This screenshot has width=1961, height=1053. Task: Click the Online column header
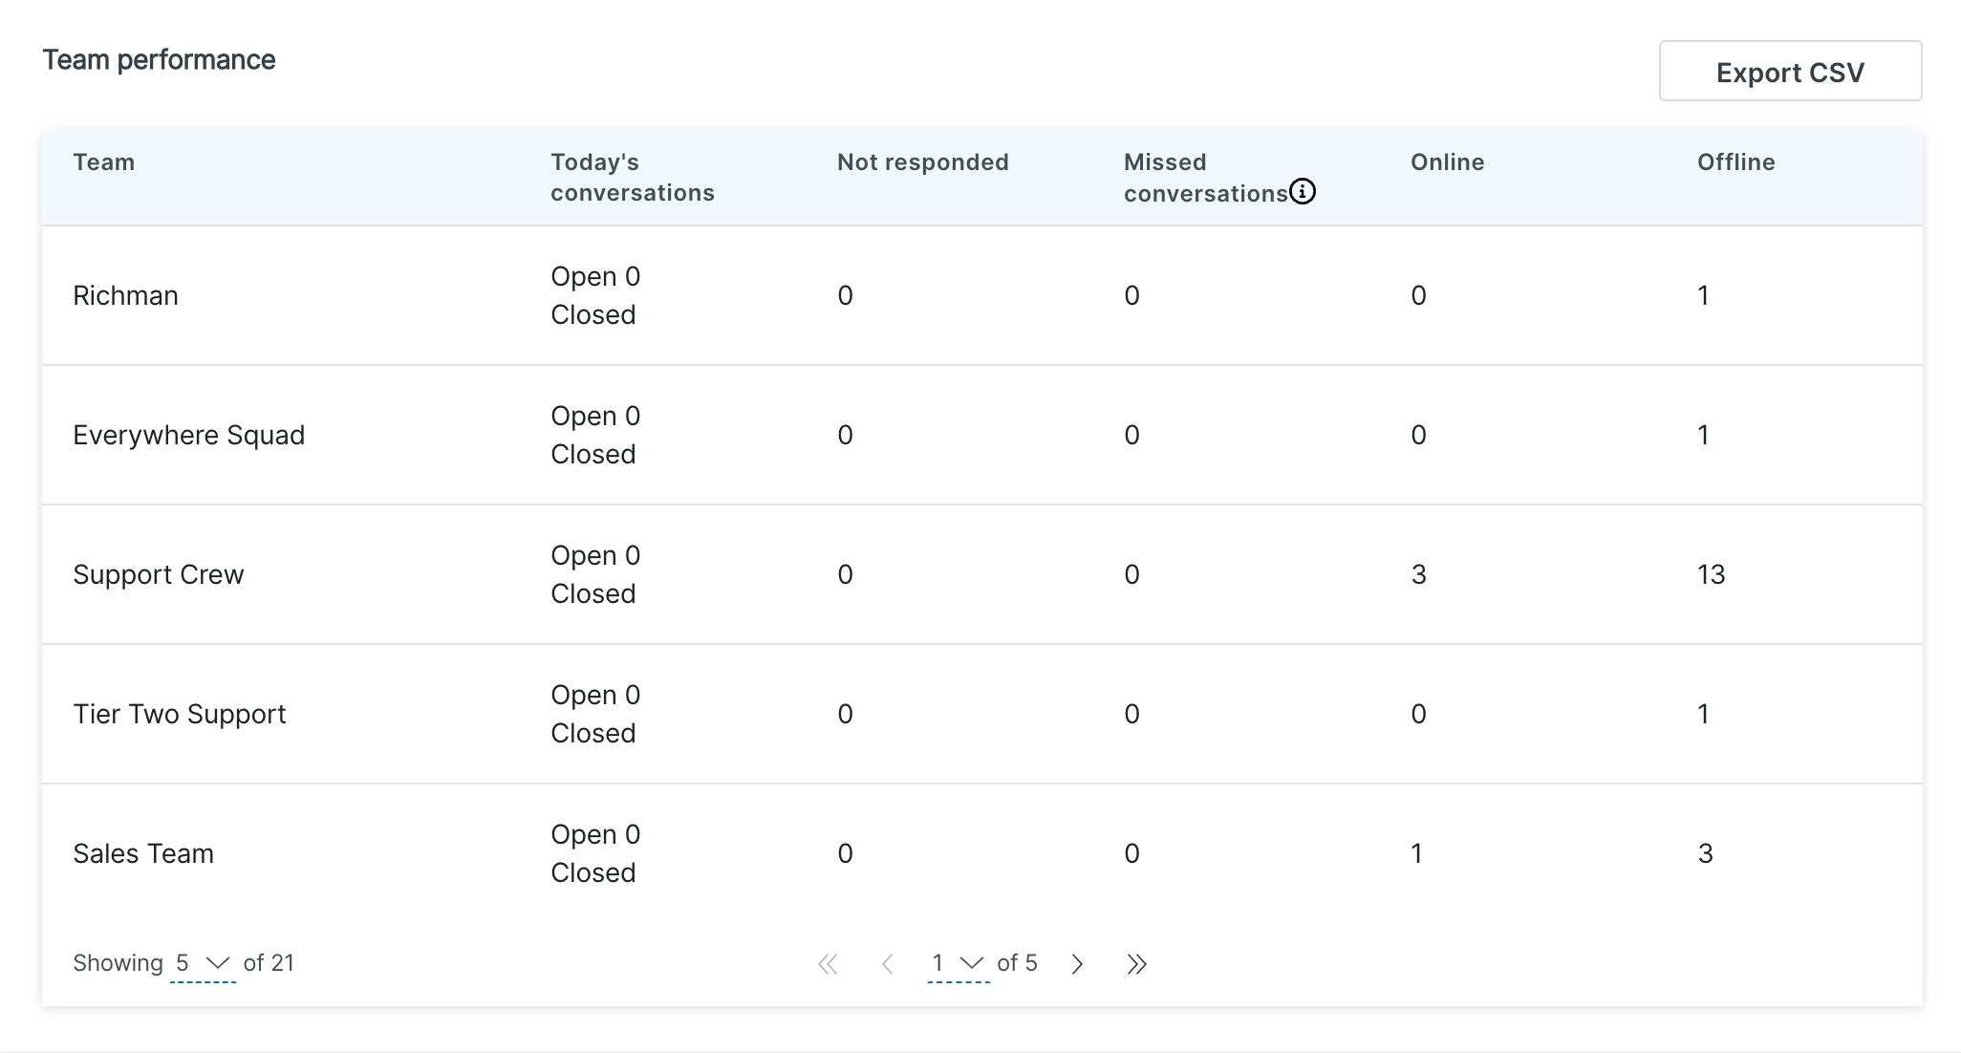coord(1448,162)
